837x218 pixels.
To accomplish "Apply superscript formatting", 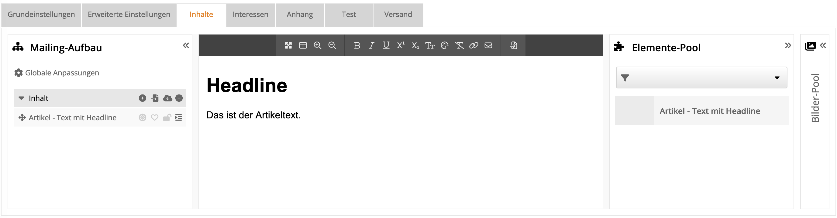I will point(401,45).
